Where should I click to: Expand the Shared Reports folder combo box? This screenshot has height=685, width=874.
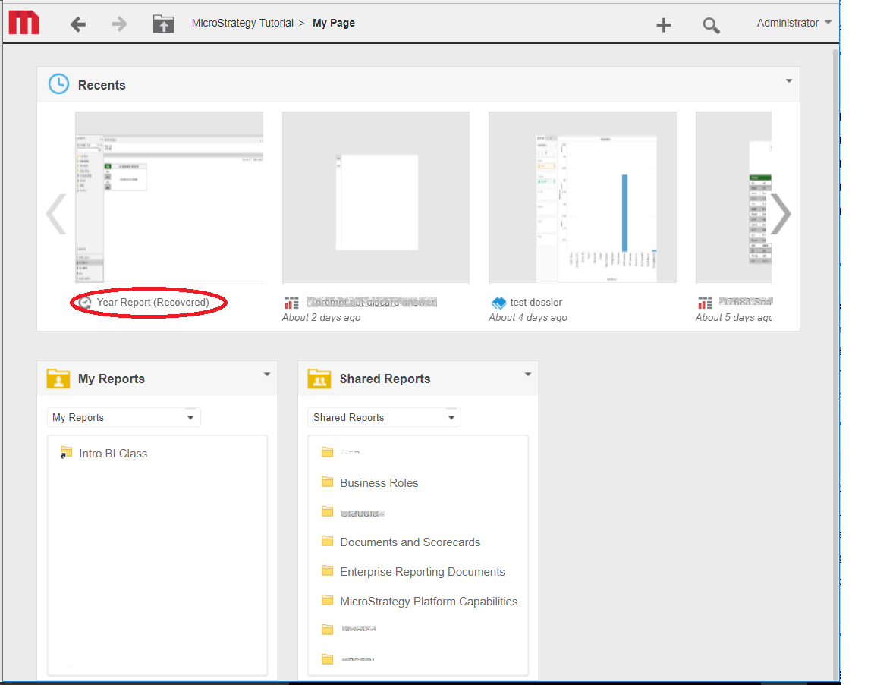pyautogui.click(x=384, y=417)
